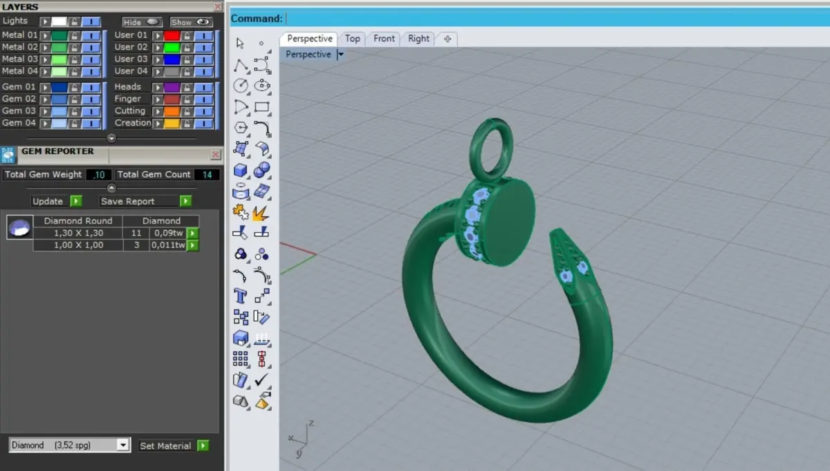830x471 pixels.
Task: Open the Perspective viewport dropdown arrow
Action: (x=341, y=55)
